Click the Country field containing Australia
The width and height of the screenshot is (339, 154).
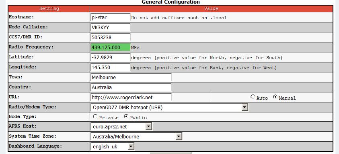131,87
